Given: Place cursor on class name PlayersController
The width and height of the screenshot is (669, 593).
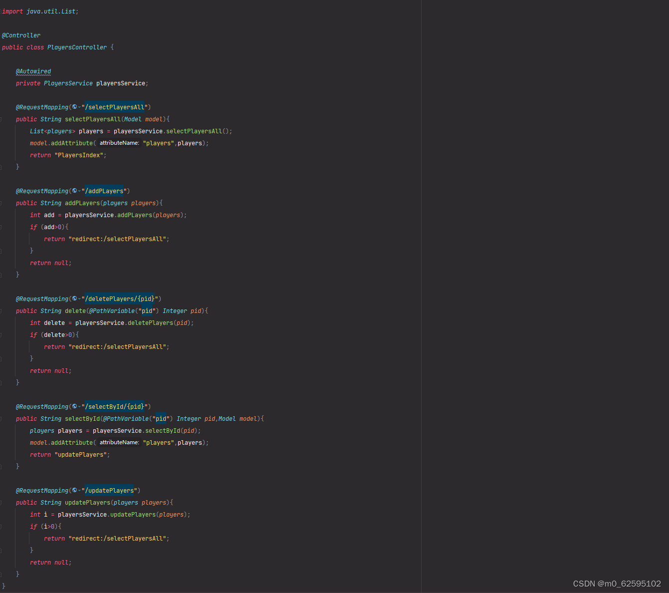Looking at the screenshot, I should click(x=77, y=47).
